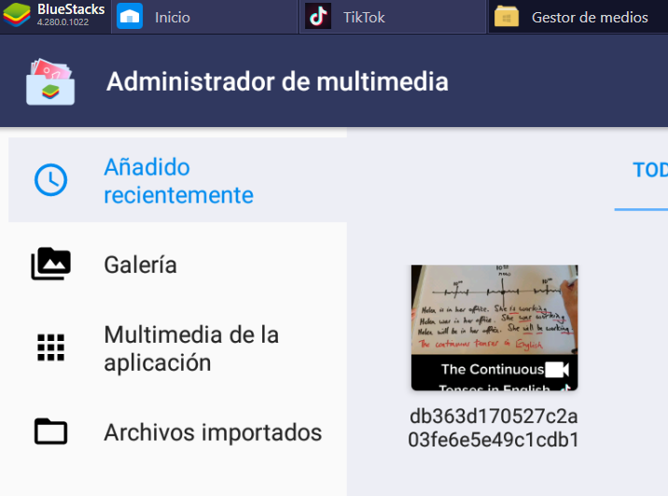Viewport: 668px width, 496px height.
Task: Click the Administrador de multimedia header title
Action: coord(277,81)
